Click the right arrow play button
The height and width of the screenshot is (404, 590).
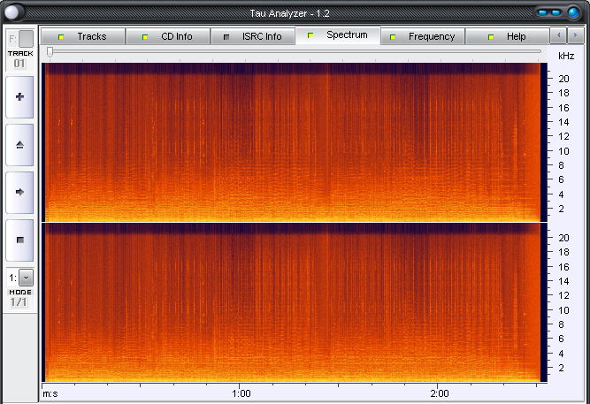tap(19, 192)
